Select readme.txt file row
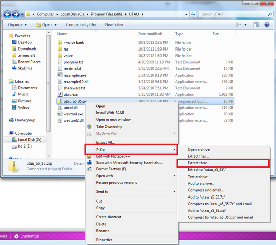Image resolution: width=276 pixels, height=245 pixels. pos(145,68)
